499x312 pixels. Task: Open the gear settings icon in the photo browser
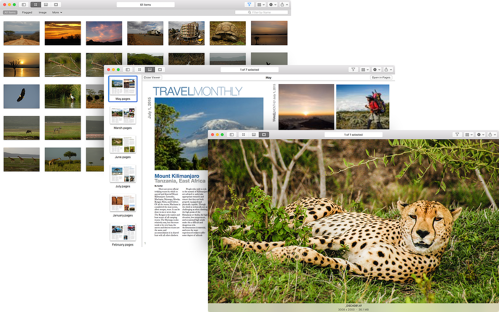tap(270, 4)
